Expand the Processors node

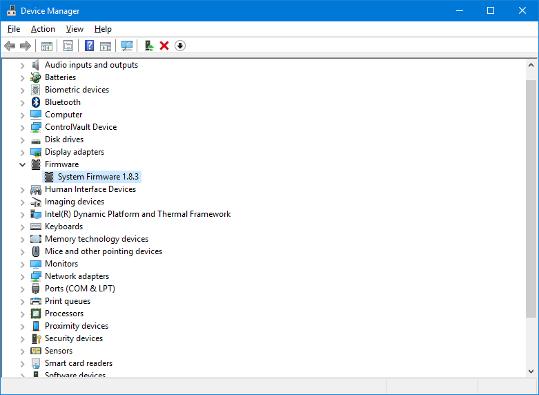tap(22, 314)
